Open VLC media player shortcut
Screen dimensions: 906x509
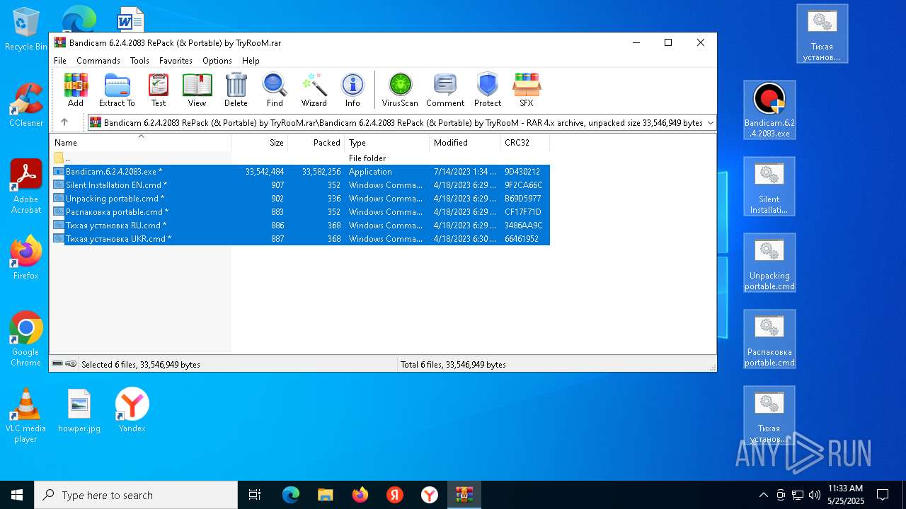25,416
